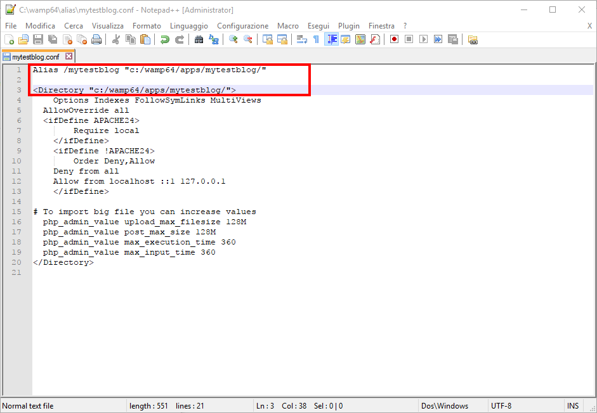The height and width of the screenshot is (413, 597).
Task: Undo the last edit with green arrow
Action: click(165, 39)
